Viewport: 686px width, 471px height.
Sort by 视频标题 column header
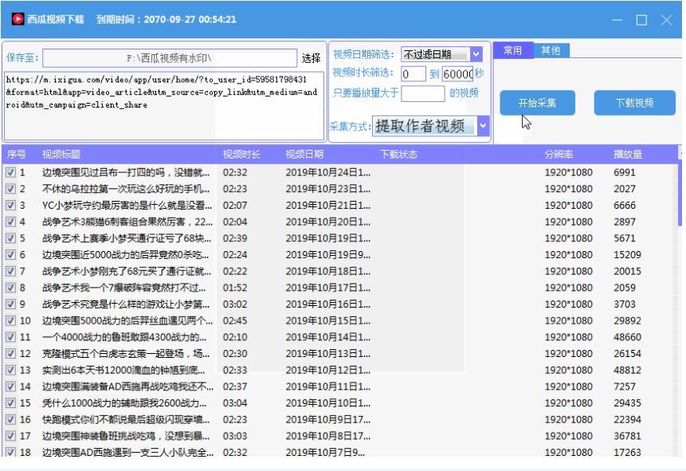point(61,154)
